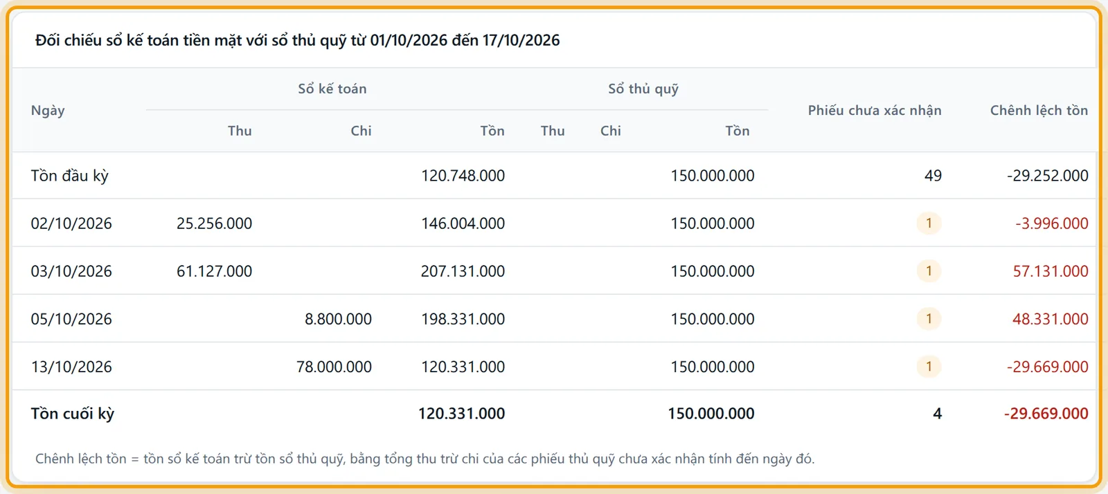Click the ledger balance 146.004.000
This screenshot has height=494, width=1108.
click(x=463, y=223)
